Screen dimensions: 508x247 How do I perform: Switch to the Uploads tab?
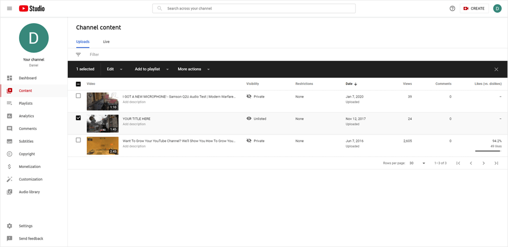(83, 42)
